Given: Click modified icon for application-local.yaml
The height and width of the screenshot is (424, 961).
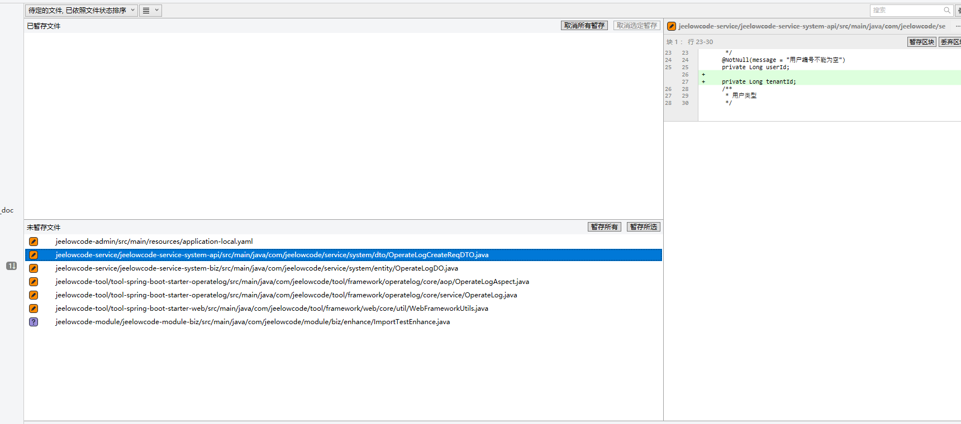Looking at the screenshot, I should (34, 242).
